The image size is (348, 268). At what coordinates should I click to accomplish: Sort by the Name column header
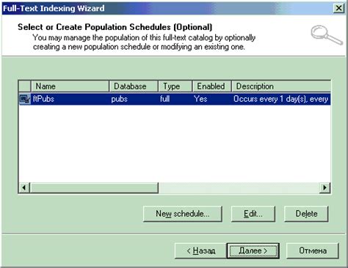(70, 86)
